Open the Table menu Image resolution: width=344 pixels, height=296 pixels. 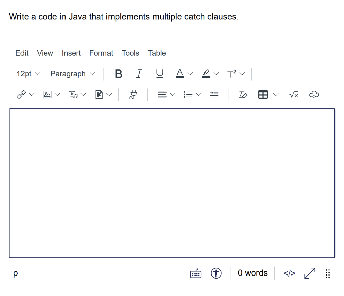(x=157, y=53)
